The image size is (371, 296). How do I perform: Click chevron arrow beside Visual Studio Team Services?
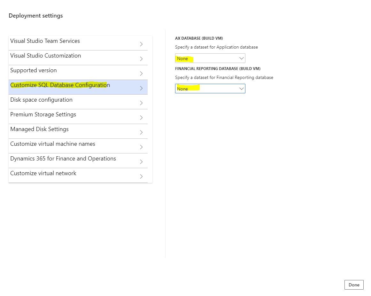point(141,44)
